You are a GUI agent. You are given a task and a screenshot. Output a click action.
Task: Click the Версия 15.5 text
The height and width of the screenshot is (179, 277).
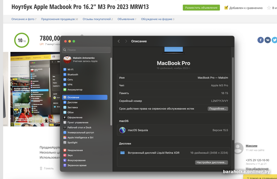220,130
